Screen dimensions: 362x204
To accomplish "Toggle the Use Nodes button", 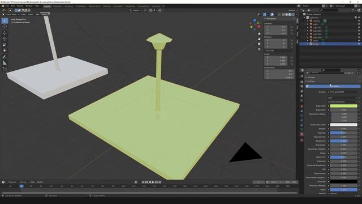I will point(333,86).
